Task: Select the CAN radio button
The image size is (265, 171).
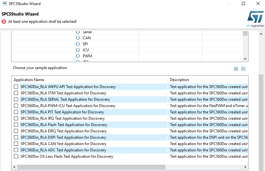Action: [78, 38]
